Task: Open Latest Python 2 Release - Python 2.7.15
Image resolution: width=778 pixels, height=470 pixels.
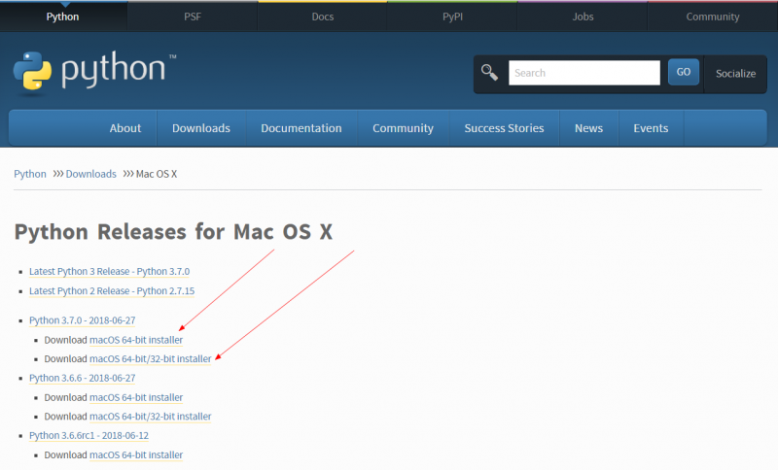Action: pos(112,290)
